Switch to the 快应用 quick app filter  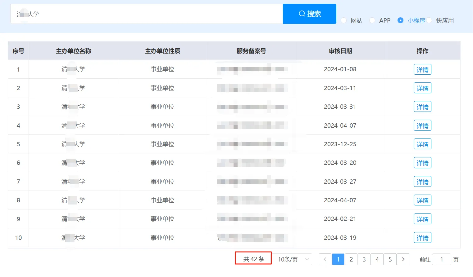pos(429,20)
